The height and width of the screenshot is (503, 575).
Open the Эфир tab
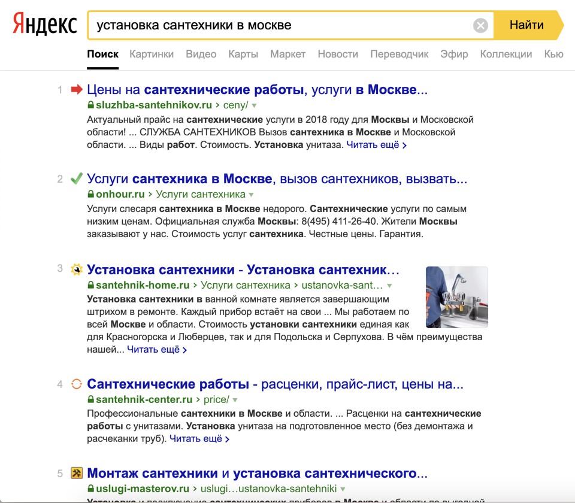[454, 54]
